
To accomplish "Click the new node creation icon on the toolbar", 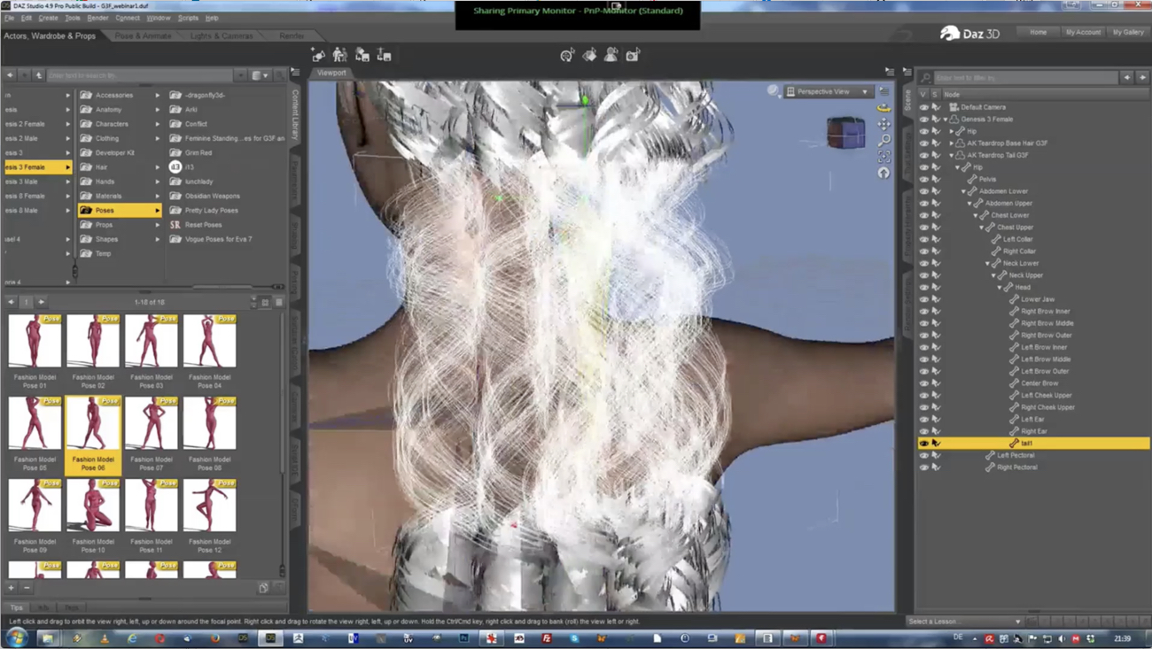I will point(317,55).
